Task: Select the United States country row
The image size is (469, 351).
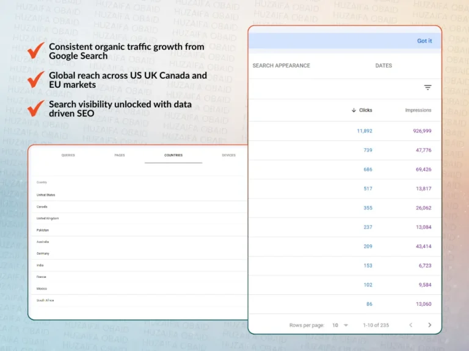Action: point(46,195)
